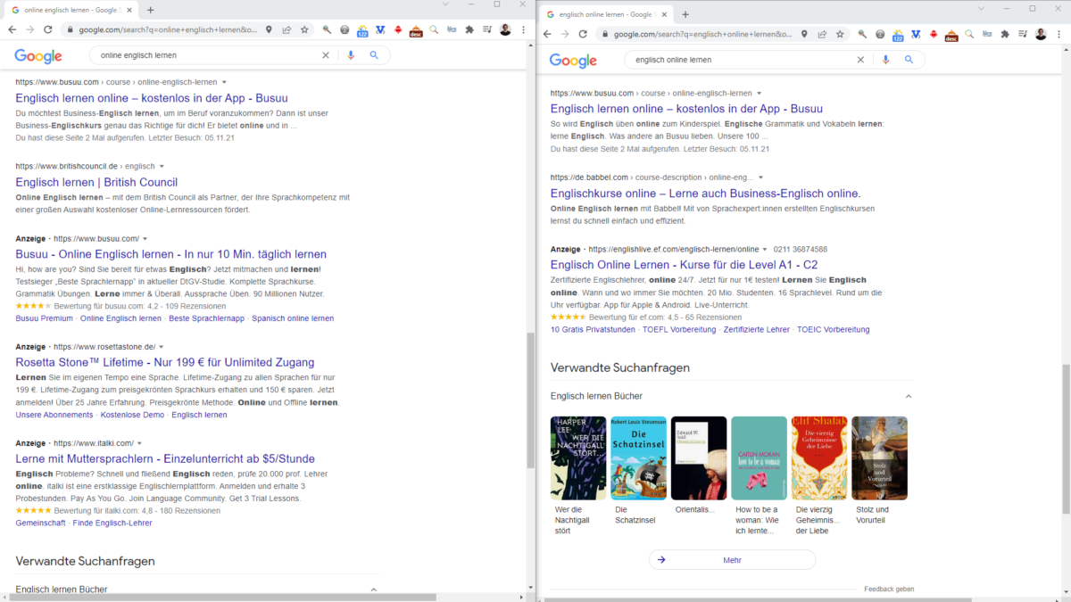Open the dropdown beside the rosettastone.de ad URL
1071x602 pixels.
pos(162,347)
